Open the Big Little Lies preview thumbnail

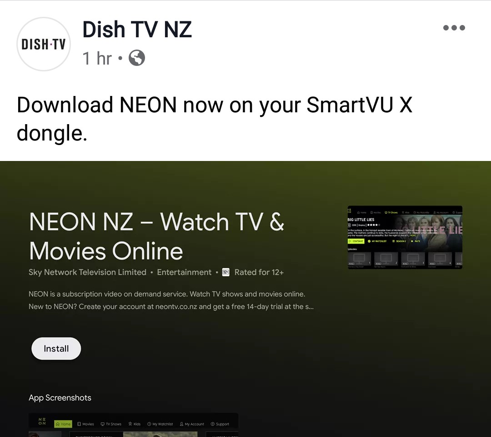tap(405, 237)
